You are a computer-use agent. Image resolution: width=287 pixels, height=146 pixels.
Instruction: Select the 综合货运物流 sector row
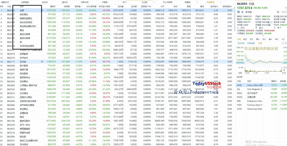[x=117, y=22]
